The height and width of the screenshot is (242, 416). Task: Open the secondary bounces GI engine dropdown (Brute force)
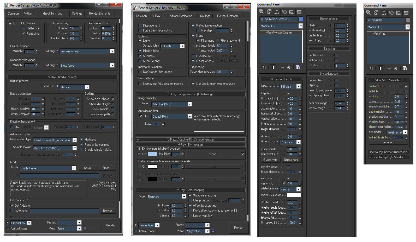pyautogui.click(x=87, y=65)
